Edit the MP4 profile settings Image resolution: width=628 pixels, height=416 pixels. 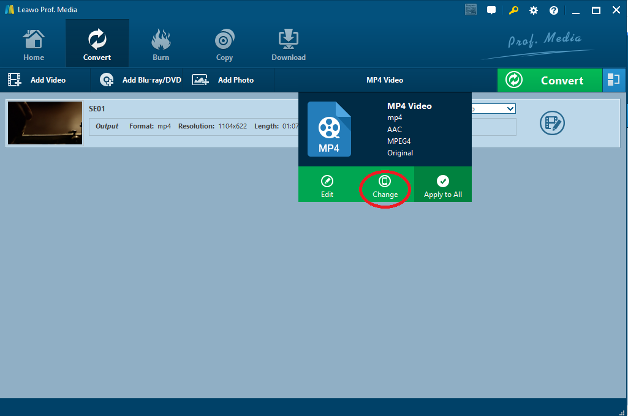(327, 186)
